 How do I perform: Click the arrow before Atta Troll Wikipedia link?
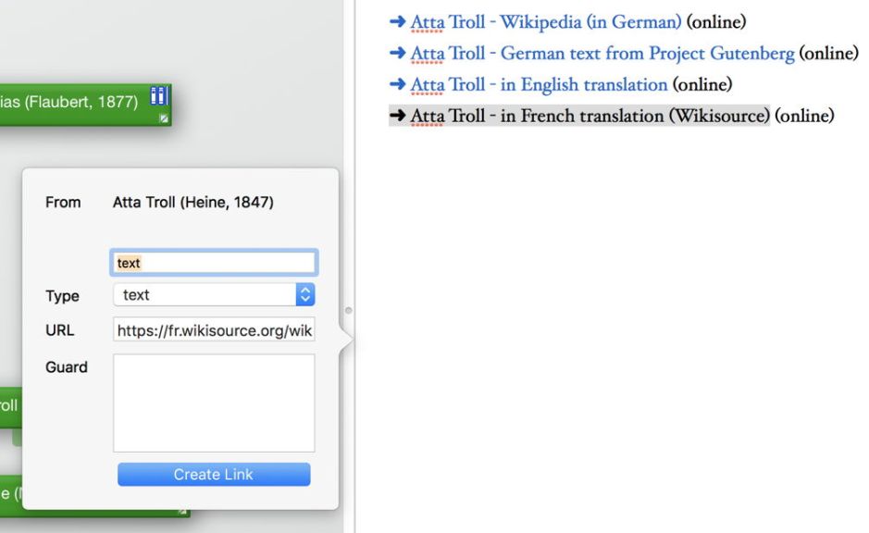click(x=398, y=22)
